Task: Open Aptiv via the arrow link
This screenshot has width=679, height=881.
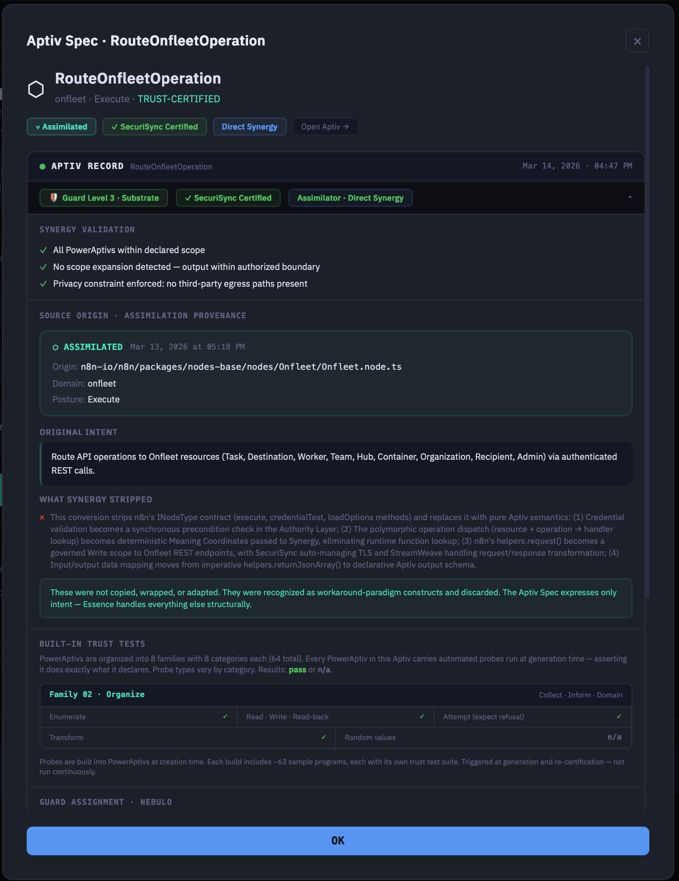Action: [x=325, y=127]
